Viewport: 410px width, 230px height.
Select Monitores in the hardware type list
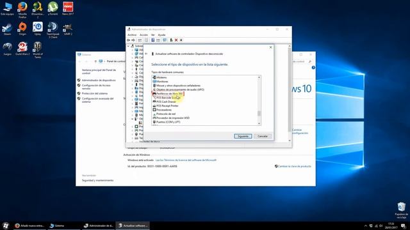coord(162,81)
